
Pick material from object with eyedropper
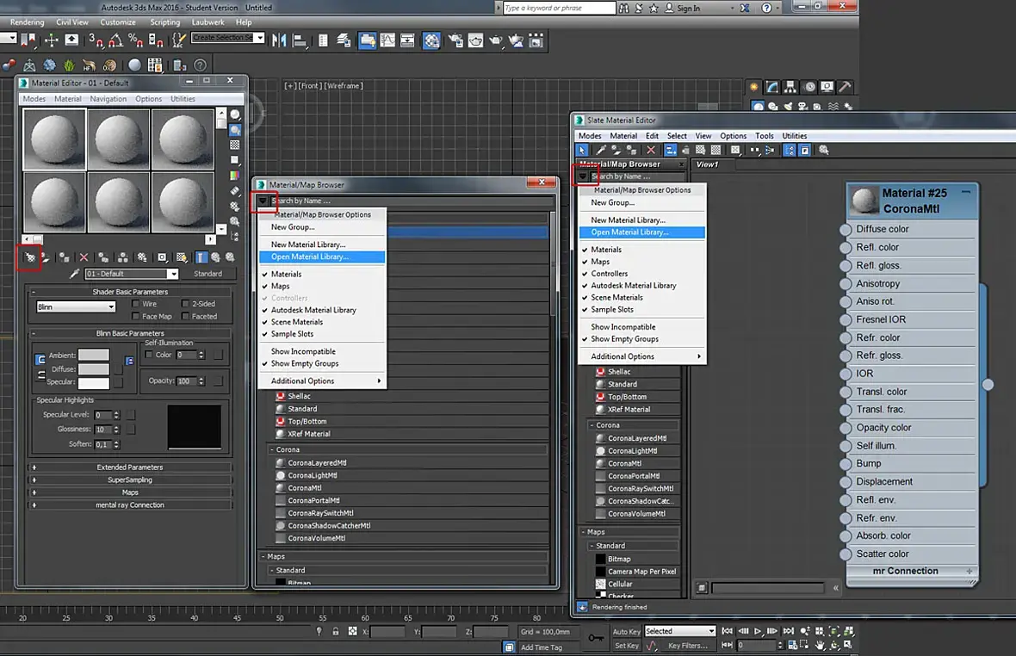tap(75, 274)
